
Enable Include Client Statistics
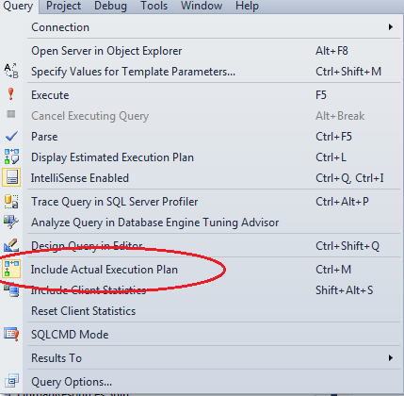pos(89,289)
